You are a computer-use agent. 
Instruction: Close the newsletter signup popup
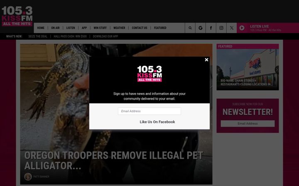pyautogui.click(x=206, y=60)
